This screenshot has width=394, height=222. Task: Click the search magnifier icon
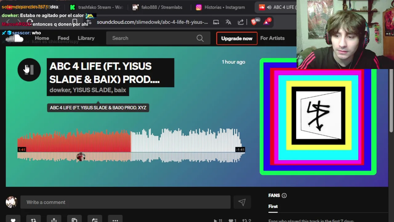(200, 38)
